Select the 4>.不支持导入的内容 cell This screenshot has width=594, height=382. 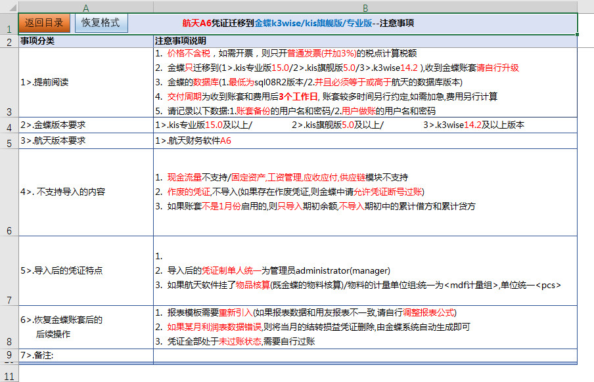[85, 192]
